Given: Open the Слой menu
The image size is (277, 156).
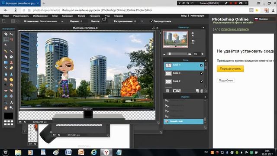Looking at the screenshot, I should (55, 16).
